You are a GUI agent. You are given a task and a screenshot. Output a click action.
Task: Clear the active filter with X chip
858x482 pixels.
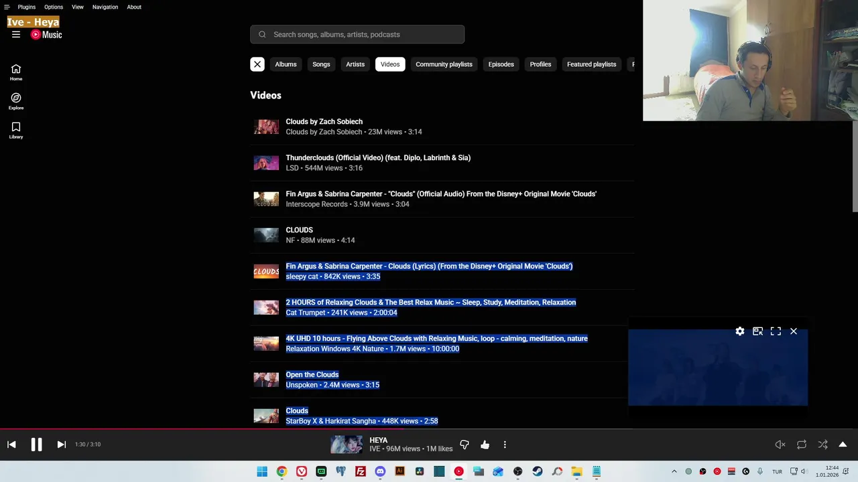click(x=257, y=64)
